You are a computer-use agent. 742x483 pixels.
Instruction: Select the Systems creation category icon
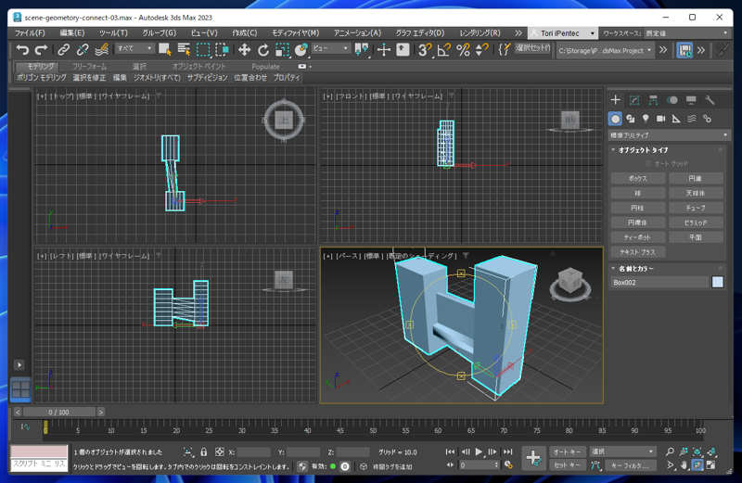707,119
